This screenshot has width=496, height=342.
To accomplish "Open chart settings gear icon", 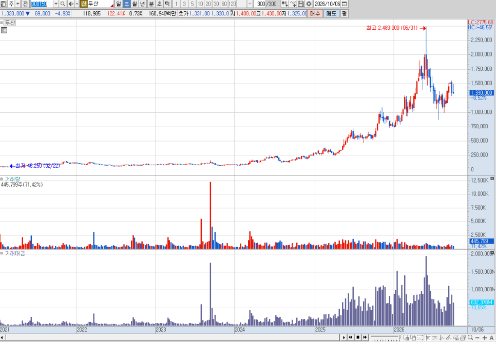I will click(309, 4).
